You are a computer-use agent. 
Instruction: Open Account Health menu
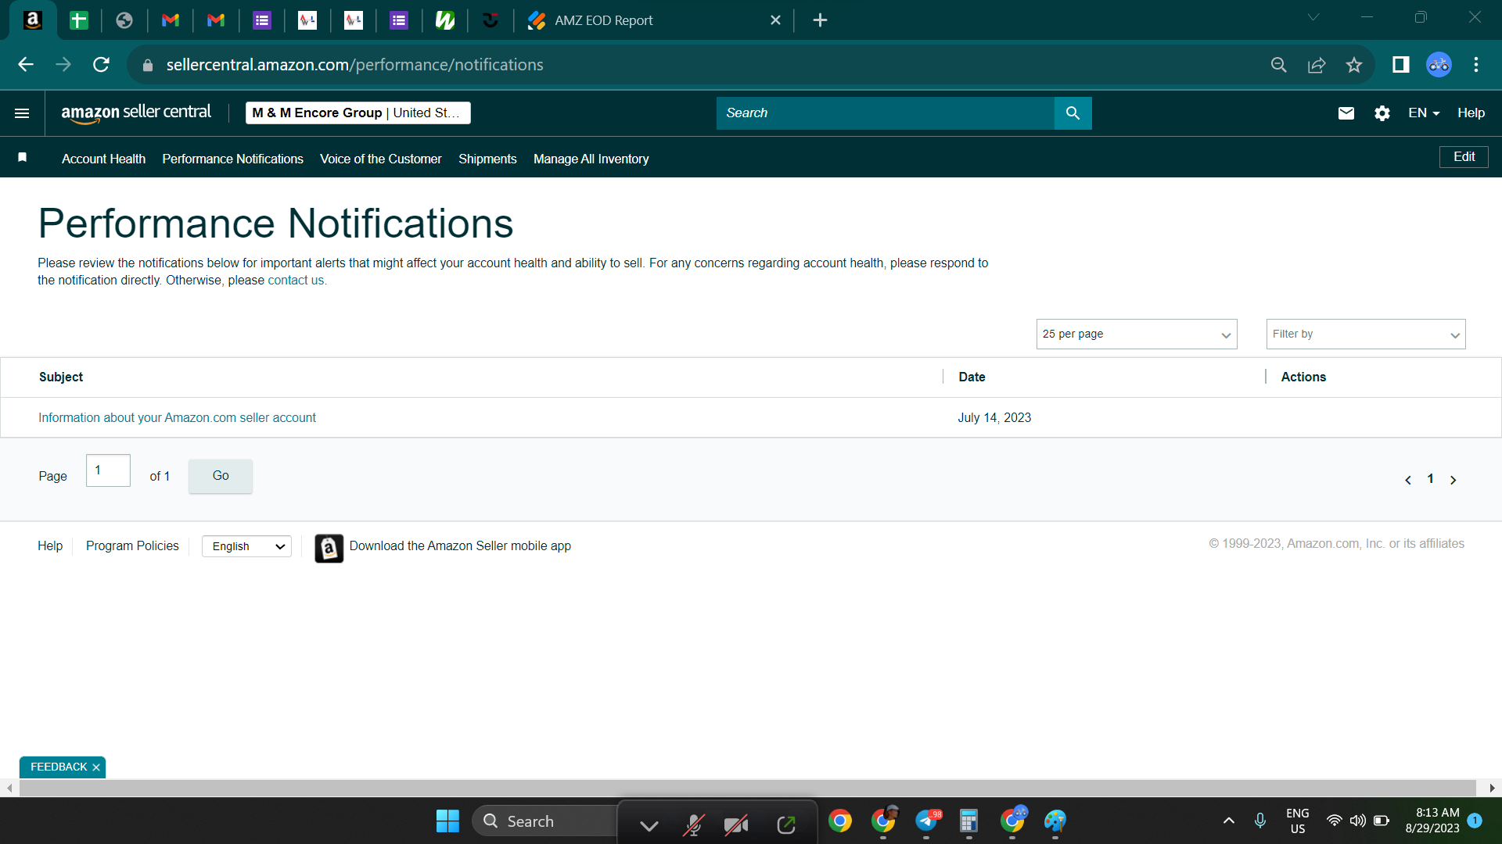103,159
